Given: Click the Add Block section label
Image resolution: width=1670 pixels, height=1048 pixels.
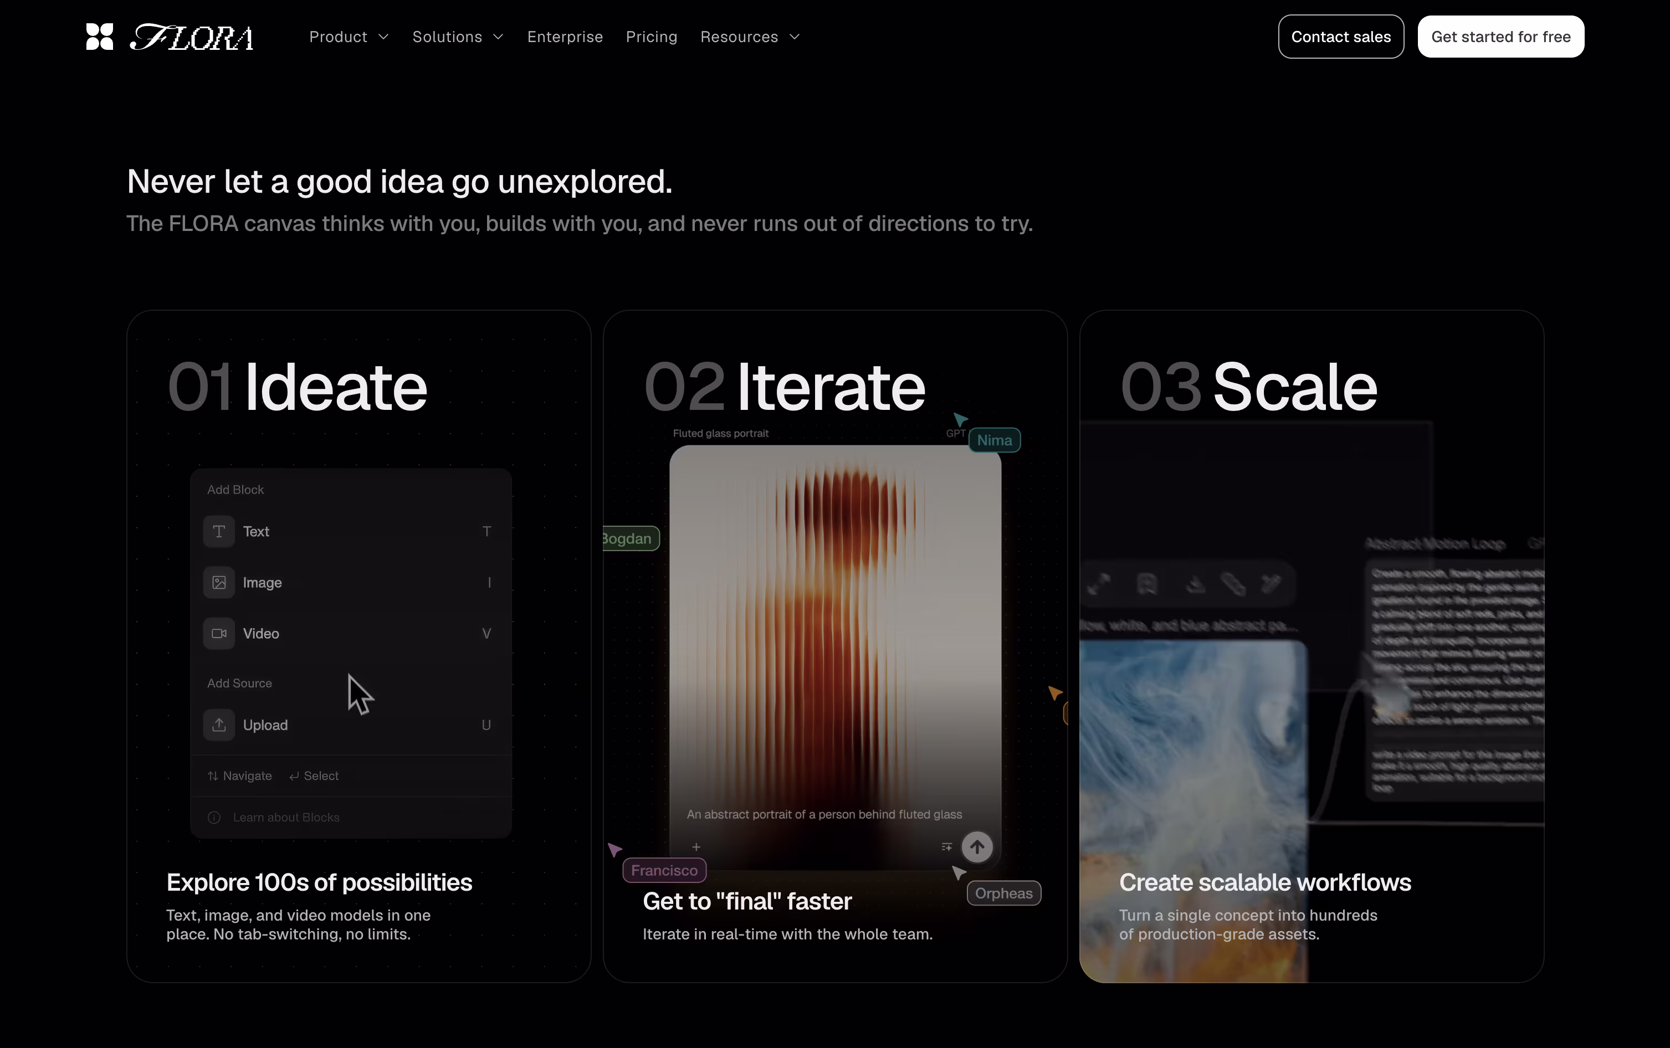Looking at the screenshot, I should 235,490.
